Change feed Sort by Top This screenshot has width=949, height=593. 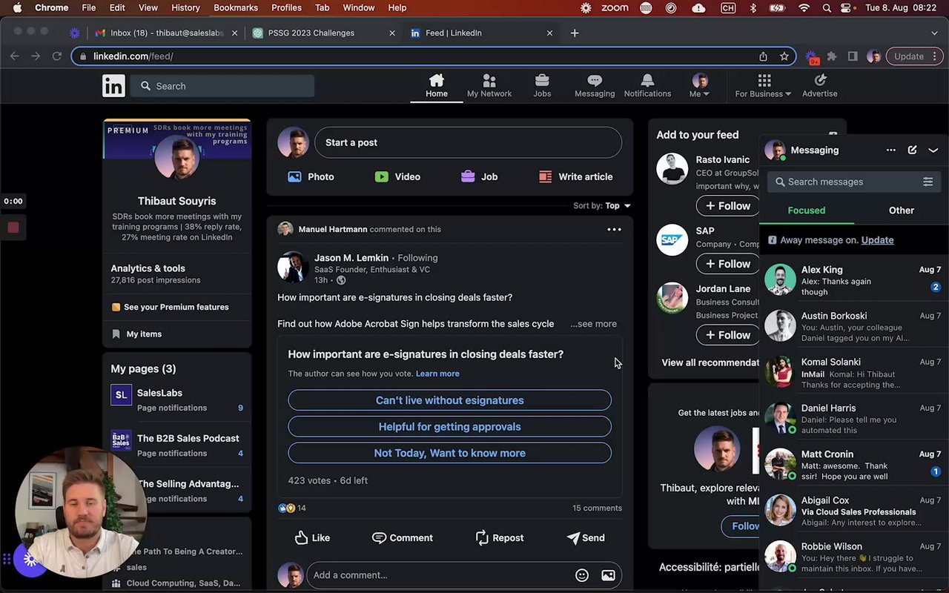coord(602,205)
